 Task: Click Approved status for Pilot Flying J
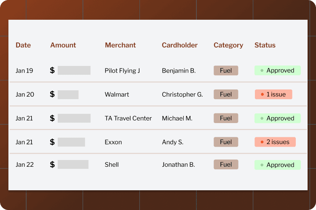(277, 71)
